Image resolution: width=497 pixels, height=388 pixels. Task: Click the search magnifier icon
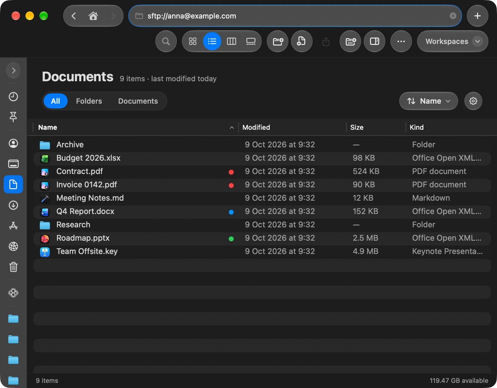click(166, 41)
